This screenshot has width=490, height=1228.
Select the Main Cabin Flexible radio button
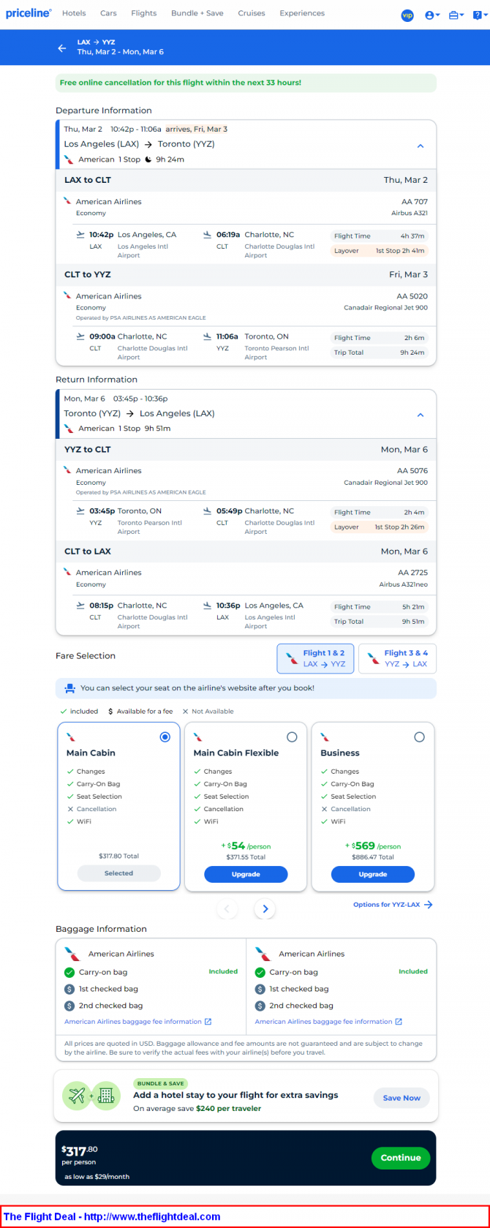293,737
